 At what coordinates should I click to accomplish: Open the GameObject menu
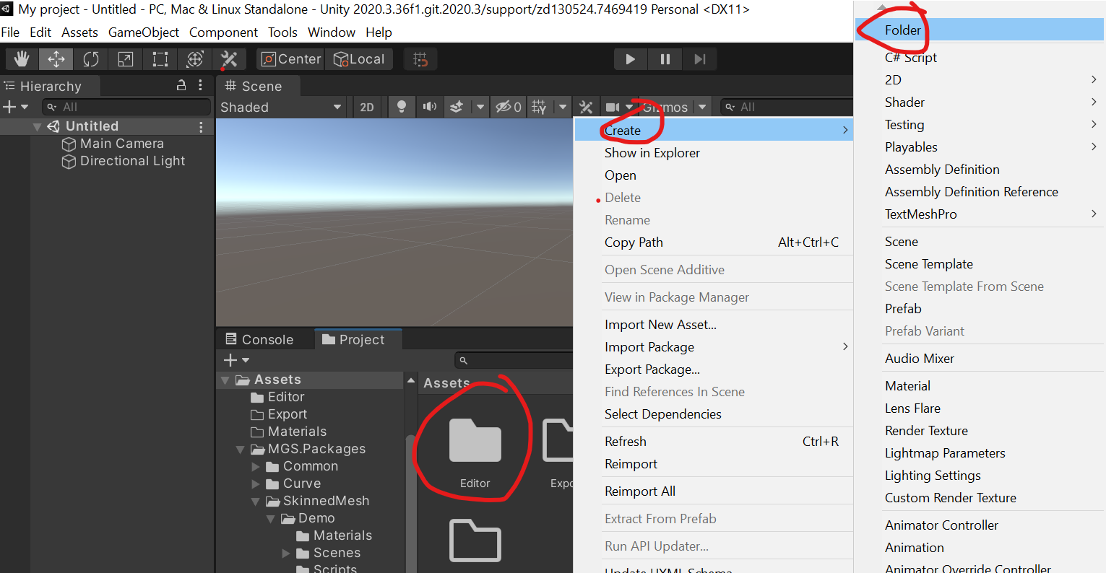pos(144,32)
